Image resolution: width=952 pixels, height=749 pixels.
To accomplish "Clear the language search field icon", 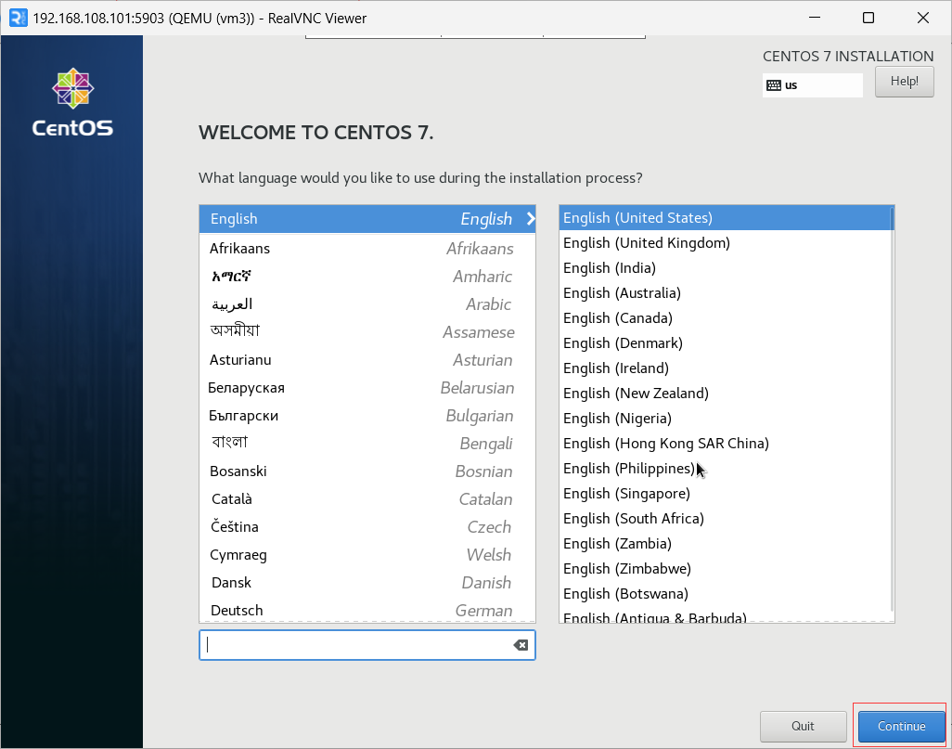I will pyautogui.click(x=521, y=645).
